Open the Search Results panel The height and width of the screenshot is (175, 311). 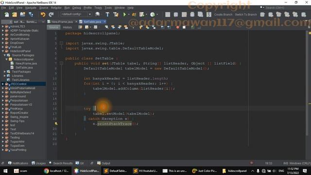point(61,163)
